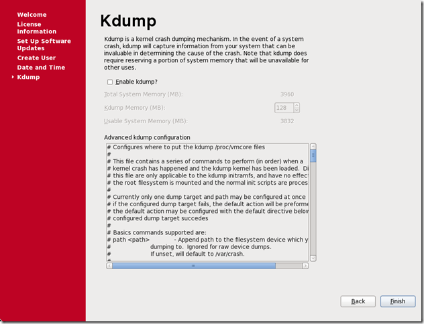The image size is (424, 324).
Task: Click the 'Currently only one dump target' line
Action: (207, 197)
